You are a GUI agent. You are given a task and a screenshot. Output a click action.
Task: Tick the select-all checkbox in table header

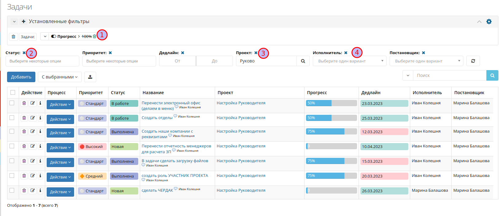pyautogui.click(x=13, y=92)
